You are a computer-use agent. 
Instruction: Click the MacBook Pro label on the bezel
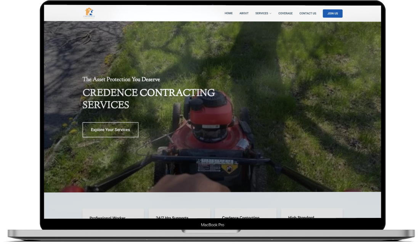click(212, 225)
